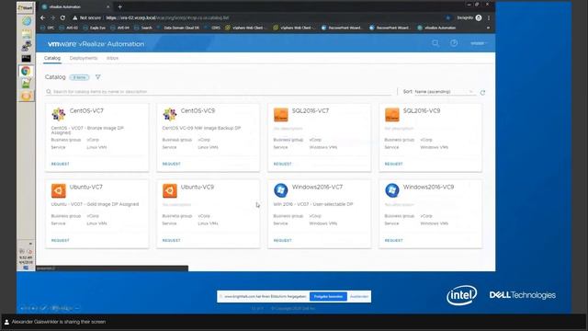Click the Incognito profile icon
This screenshot has width=588, height=331.
click(479, 17)
